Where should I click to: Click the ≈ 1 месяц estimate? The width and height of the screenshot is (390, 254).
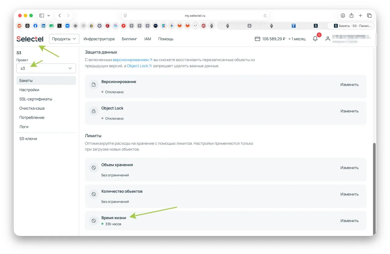pos(297,39)
